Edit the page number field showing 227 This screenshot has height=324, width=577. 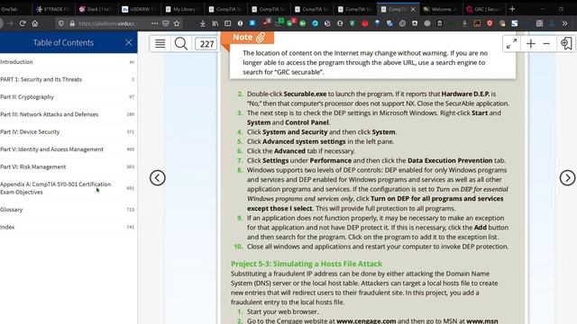click(206, 44)
